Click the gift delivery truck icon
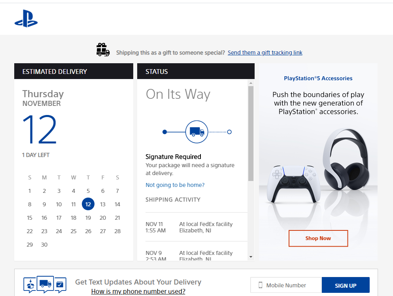 (x=103, y=50)
